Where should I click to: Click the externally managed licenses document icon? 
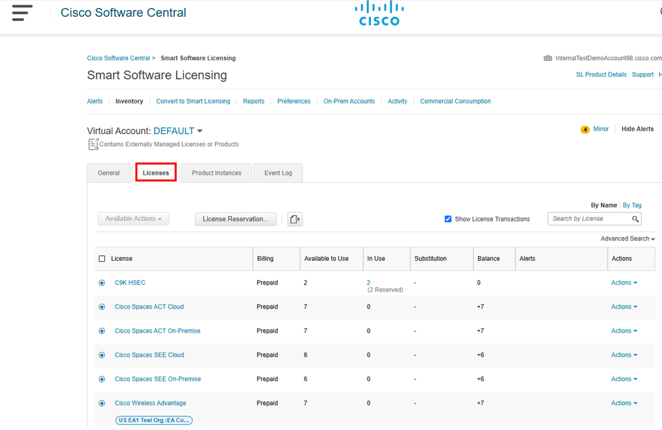(93, 144)
